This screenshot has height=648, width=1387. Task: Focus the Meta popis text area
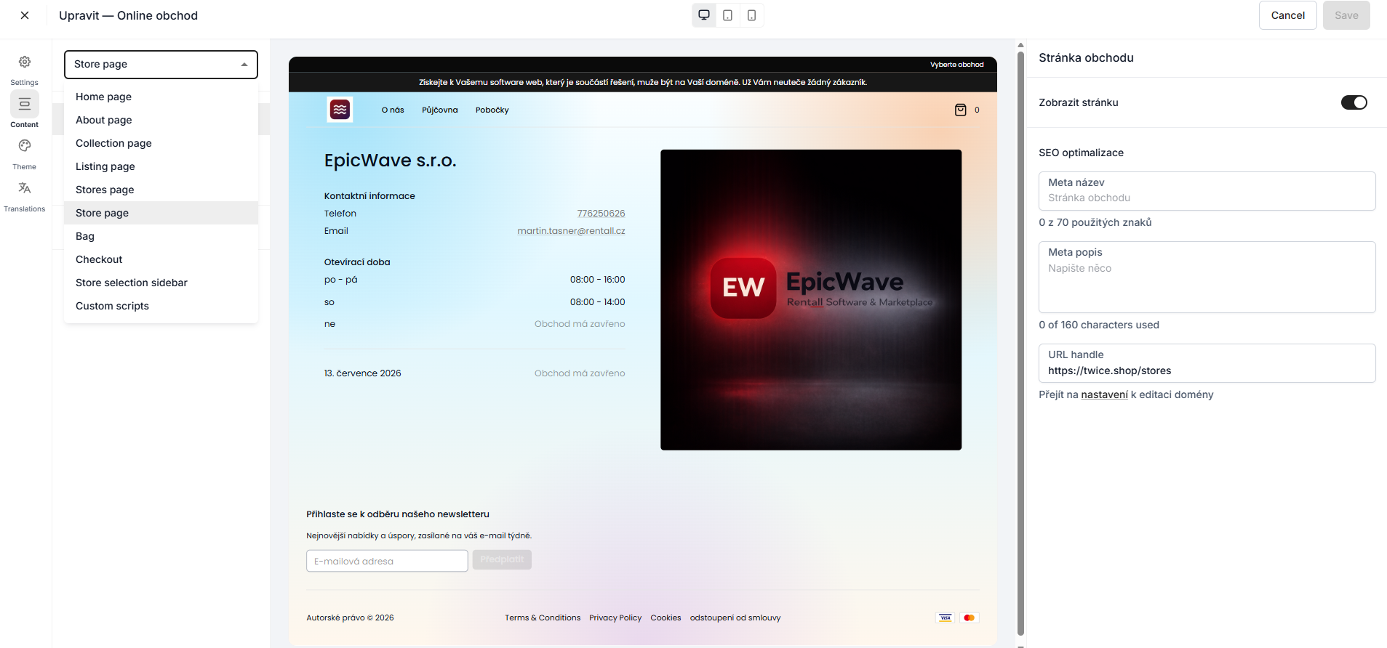click(1207, 277)
